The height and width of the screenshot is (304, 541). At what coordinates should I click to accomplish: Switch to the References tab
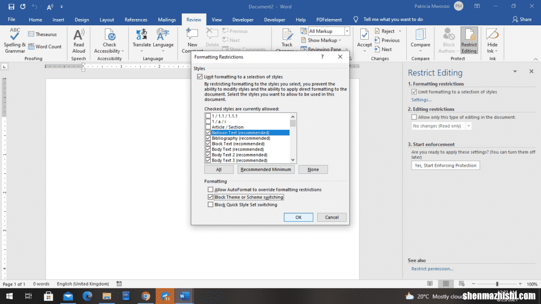(x=136, y=20)
